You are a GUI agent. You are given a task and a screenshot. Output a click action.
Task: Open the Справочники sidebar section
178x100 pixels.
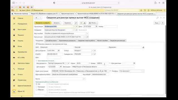[x=22, y=80]
